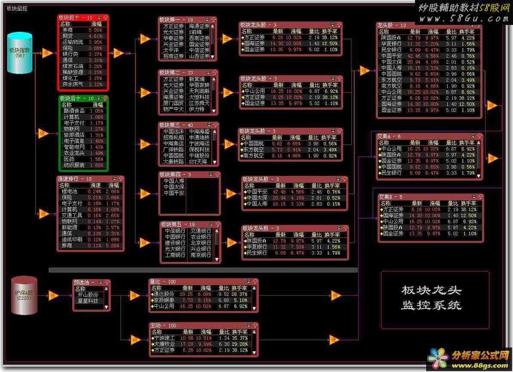
Task: Select 开山股份 in 预选池 list
Action: click(88, 295)
